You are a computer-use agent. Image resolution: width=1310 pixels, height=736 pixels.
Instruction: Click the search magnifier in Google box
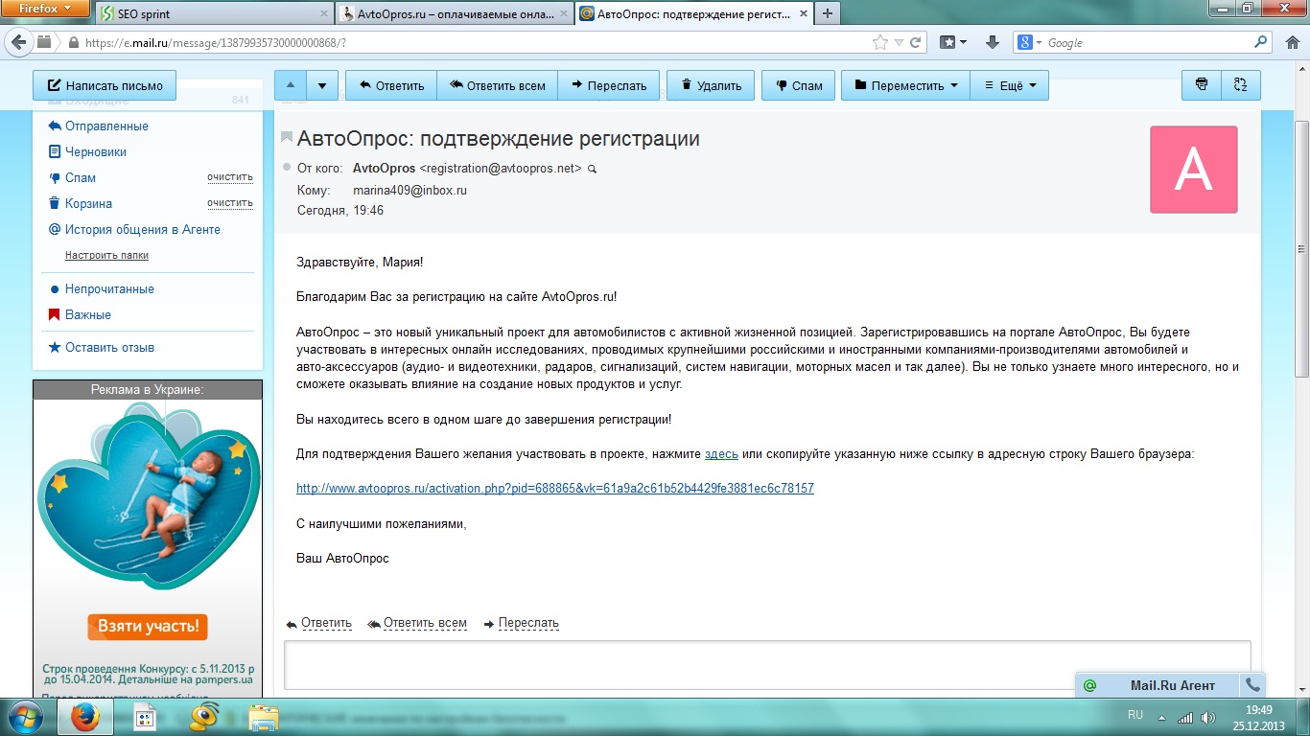click(x=1261, y=42)
